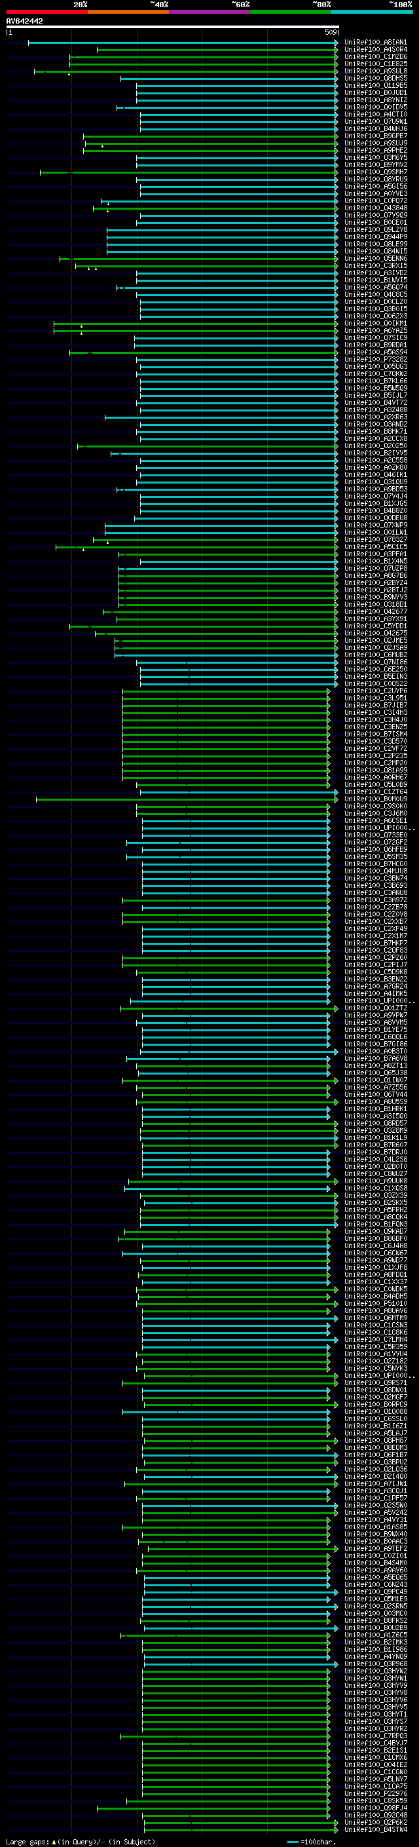The image size is (419, 1847).
Task: Click the green ~80% identity color bar
Action: click(291, 12)
